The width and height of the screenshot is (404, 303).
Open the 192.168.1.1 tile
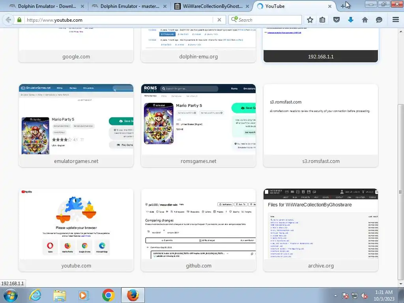pos(320,46)
